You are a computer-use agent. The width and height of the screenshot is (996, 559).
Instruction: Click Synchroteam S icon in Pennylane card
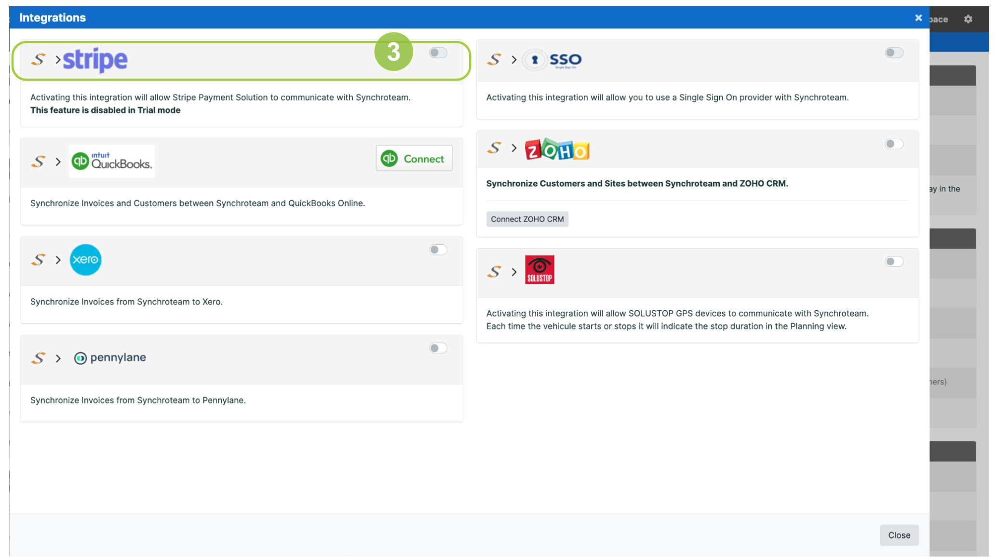pyautogui.click(x=39, y=358)
